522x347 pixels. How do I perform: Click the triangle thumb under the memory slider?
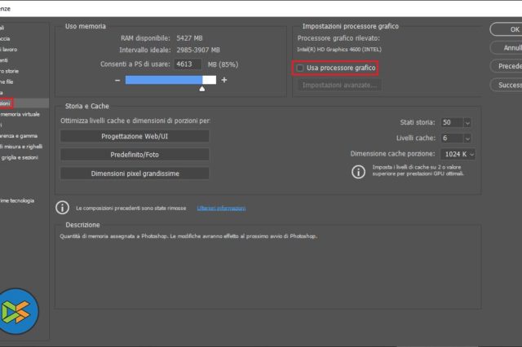(x=201, y=89)
